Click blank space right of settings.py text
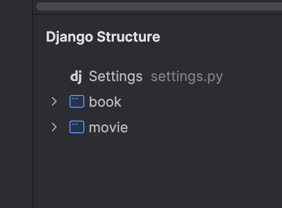The image size is (282, 208). [253, 77]
